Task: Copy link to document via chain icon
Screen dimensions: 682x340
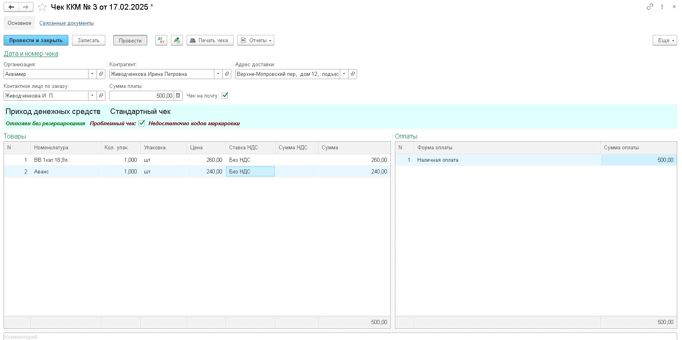Action: click(x=650, y=7)
